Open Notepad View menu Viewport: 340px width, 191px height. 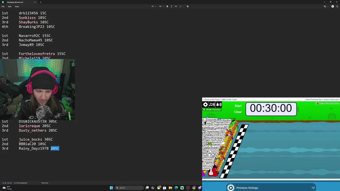(x=17, y=6)
